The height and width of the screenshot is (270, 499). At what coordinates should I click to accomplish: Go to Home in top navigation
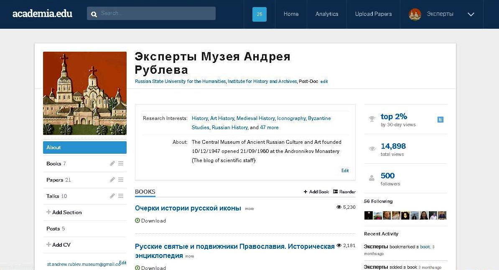click(x=291, y=14)
